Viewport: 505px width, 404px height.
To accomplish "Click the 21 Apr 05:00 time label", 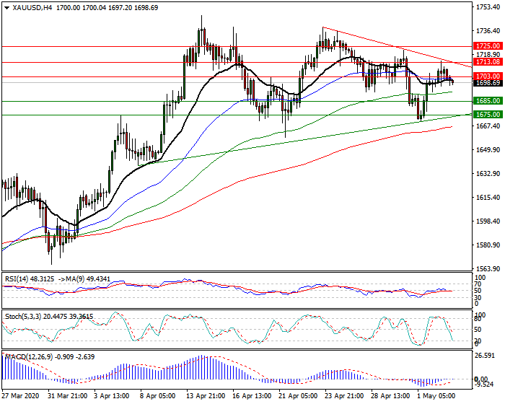I will point(299,395).
